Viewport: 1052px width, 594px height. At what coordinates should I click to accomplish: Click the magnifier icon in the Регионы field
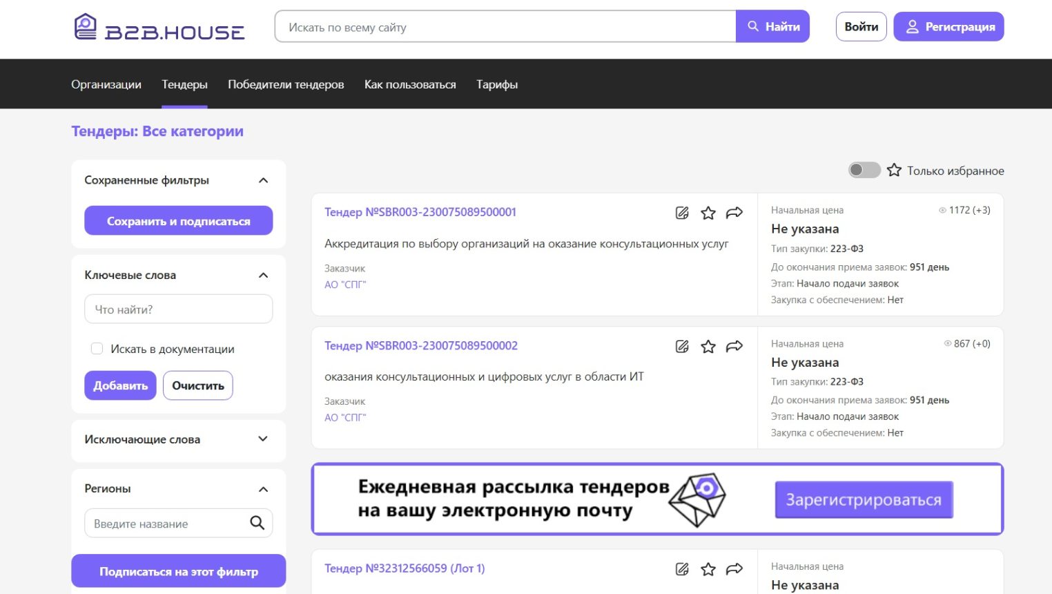point(257,523)
